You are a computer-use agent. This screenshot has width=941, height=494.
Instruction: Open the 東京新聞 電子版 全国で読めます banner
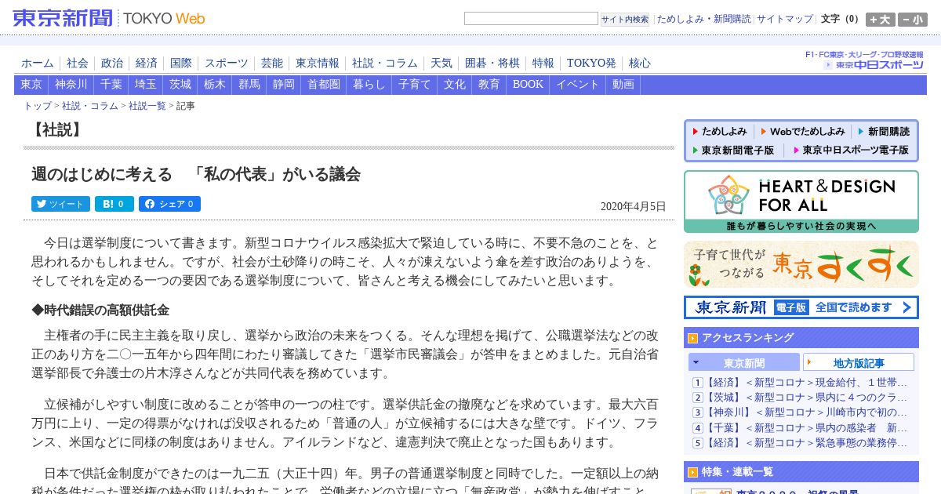(x=801, y=307)
